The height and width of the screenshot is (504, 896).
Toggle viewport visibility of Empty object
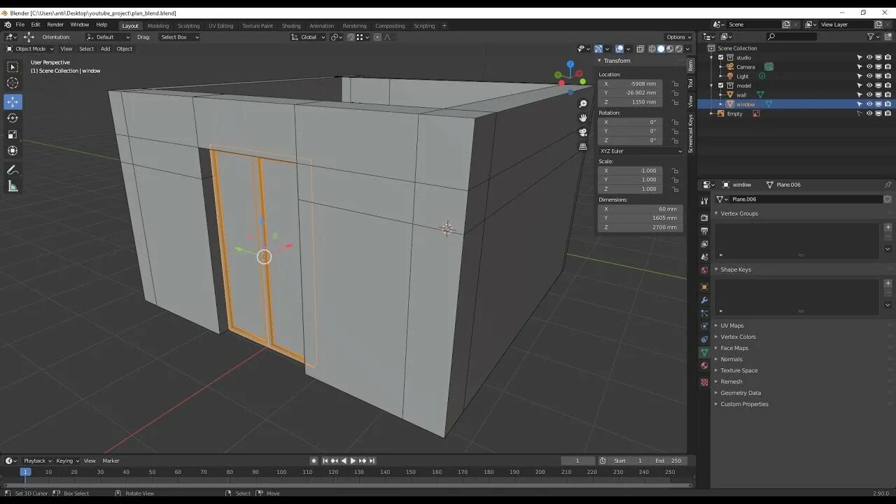(x=878, y=113)
